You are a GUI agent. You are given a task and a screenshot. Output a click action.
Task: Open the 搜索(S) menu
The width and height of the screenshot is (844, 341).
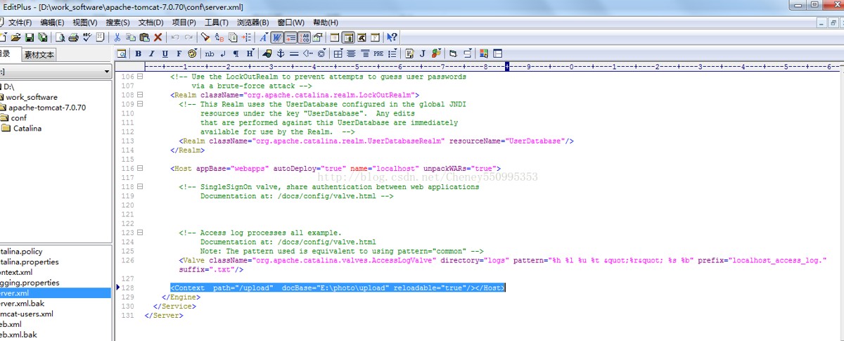117,22
